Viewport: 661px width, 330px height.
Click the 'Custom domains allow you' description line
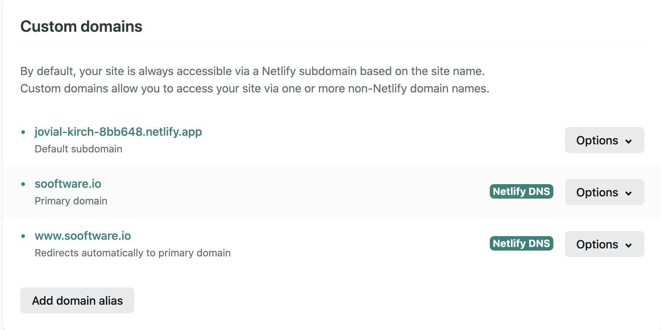[255, 88]
